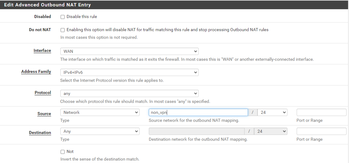Open the Protocol dropdown set to any
Image resolution: width=349 pixels, height=163 pixels.
point(129,93)
